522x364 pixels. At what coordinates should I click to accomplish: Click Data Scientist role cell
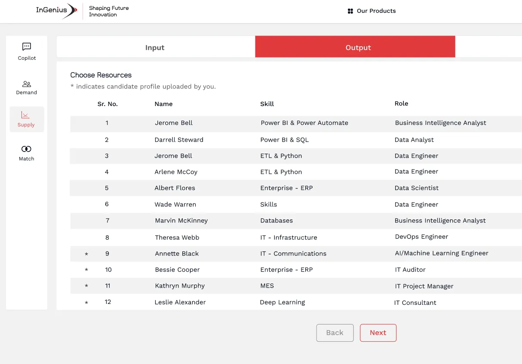417,188
